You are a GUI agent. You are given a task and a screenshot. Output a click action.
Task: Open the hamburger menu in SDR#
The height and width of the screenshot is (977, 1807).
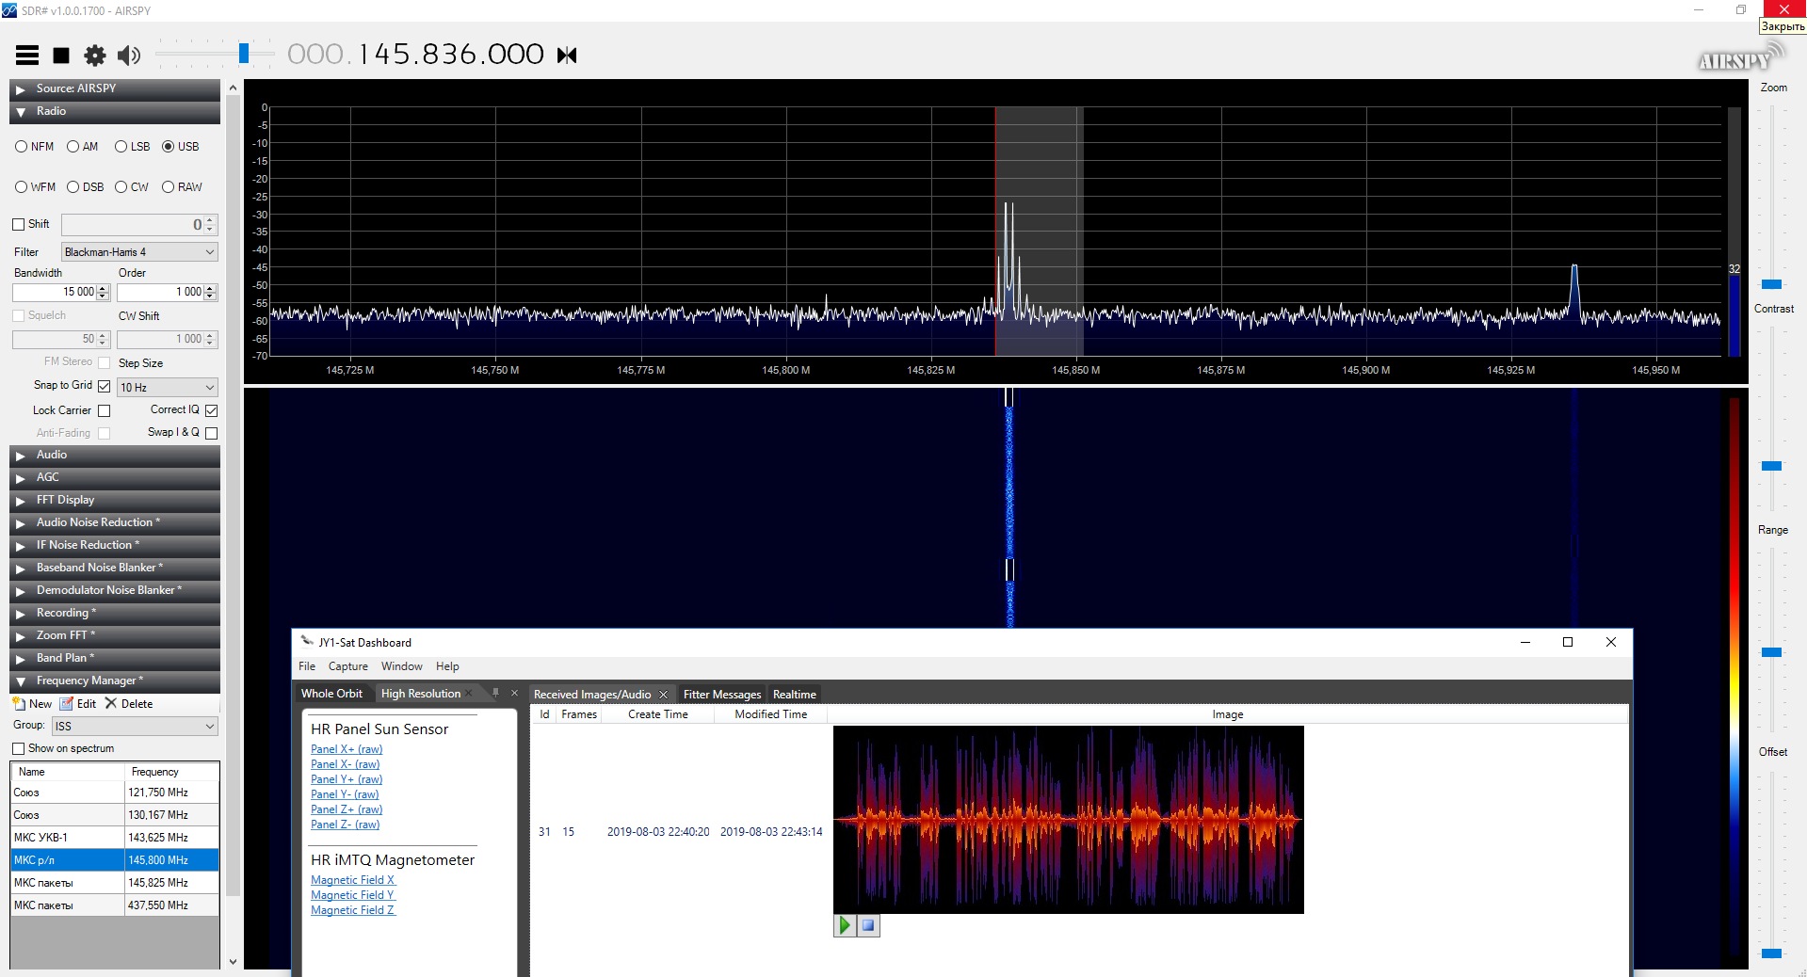point(27,56)
